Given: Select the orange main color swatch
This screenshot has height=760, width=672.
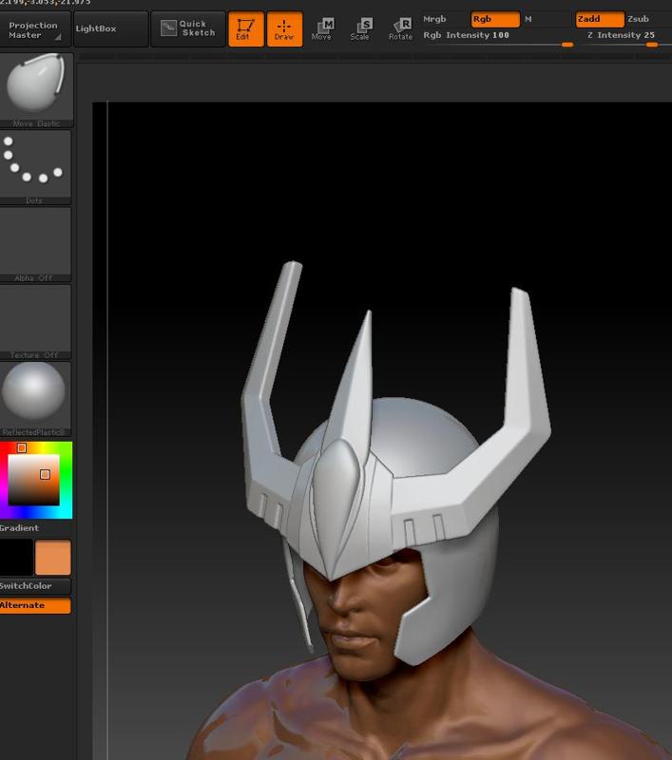Looking at the screenshot, I should click(53, 557).
